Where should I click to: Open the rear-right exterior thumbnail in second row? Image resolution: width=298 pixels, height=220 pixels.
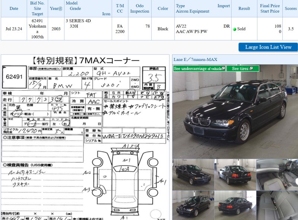235,206
